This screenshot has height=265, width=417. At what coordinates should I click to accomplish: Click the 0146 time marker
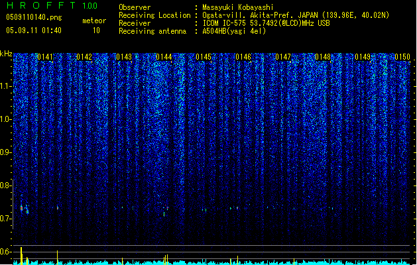[243, 57]
